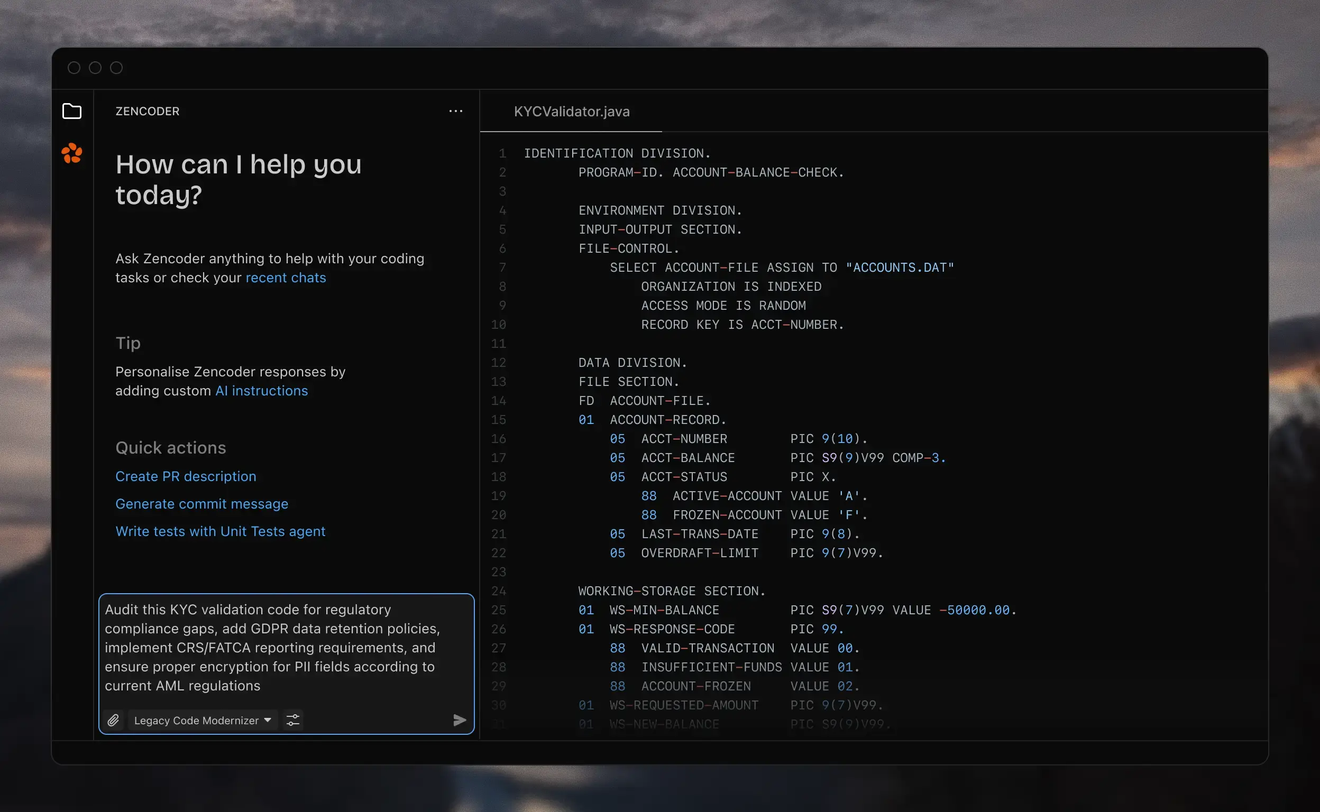Screen dimensions: 1320x812
Task: Open chat settings sliders icon
Action: (x=293, y=720)
